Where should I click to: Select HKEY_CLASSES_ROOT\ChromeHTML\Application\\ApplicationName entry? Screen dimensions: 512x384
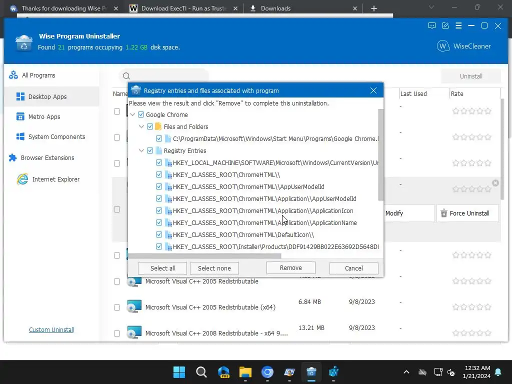pos(264,222)
